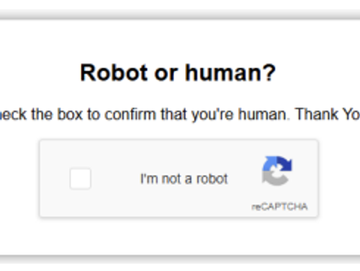
Task: Click "Thank" in the instruction line
Action: (317, 114)
